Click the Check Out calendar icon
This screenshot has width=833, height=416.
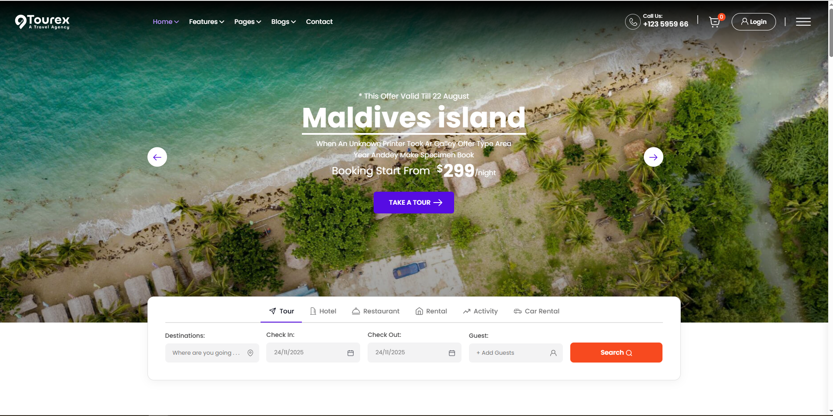tap(452, 353)
